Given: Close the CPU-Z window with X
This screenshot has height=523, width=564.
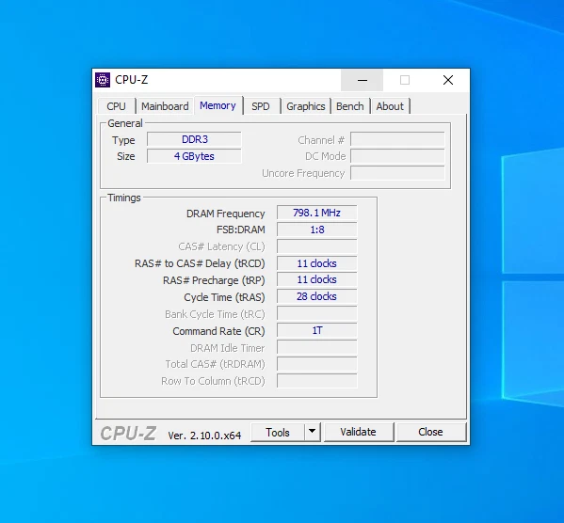Looking at the screenshot, I should click(x=448, y=80).
